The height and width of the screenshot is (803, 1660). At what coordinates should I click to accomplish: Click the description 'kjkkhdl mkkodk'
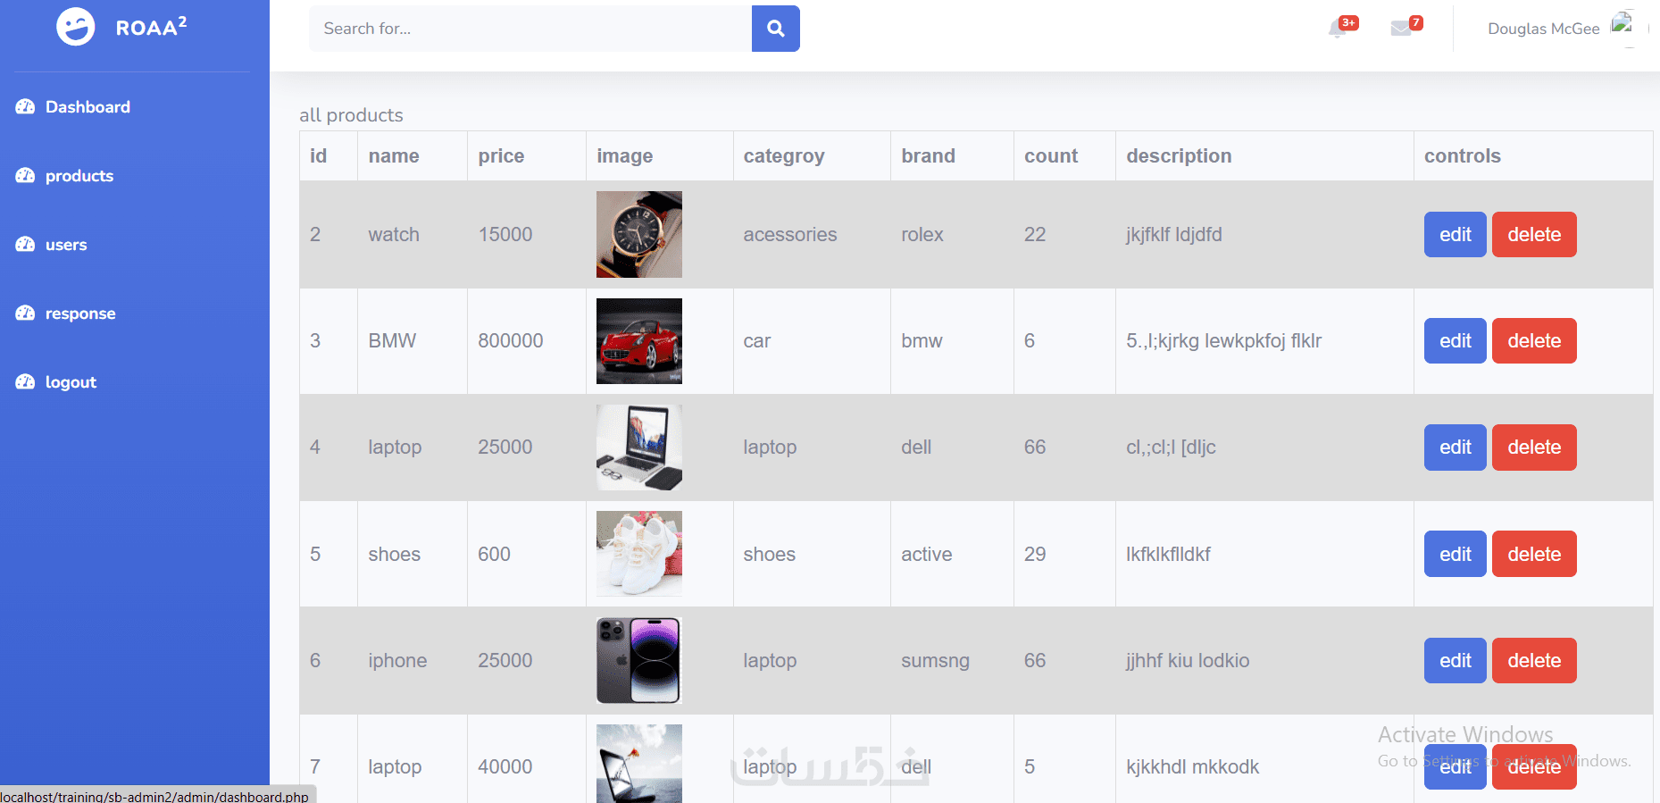point(1192,766)
